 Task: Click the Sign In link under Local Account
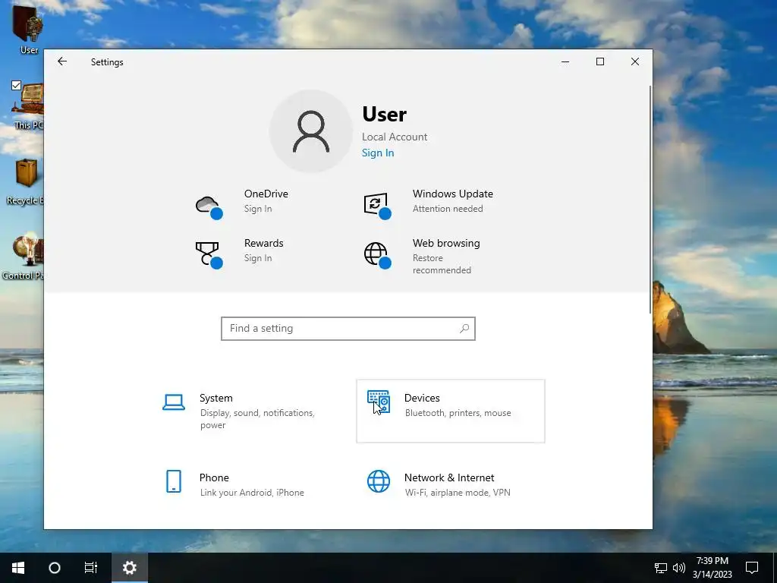(x=378, y=153)
